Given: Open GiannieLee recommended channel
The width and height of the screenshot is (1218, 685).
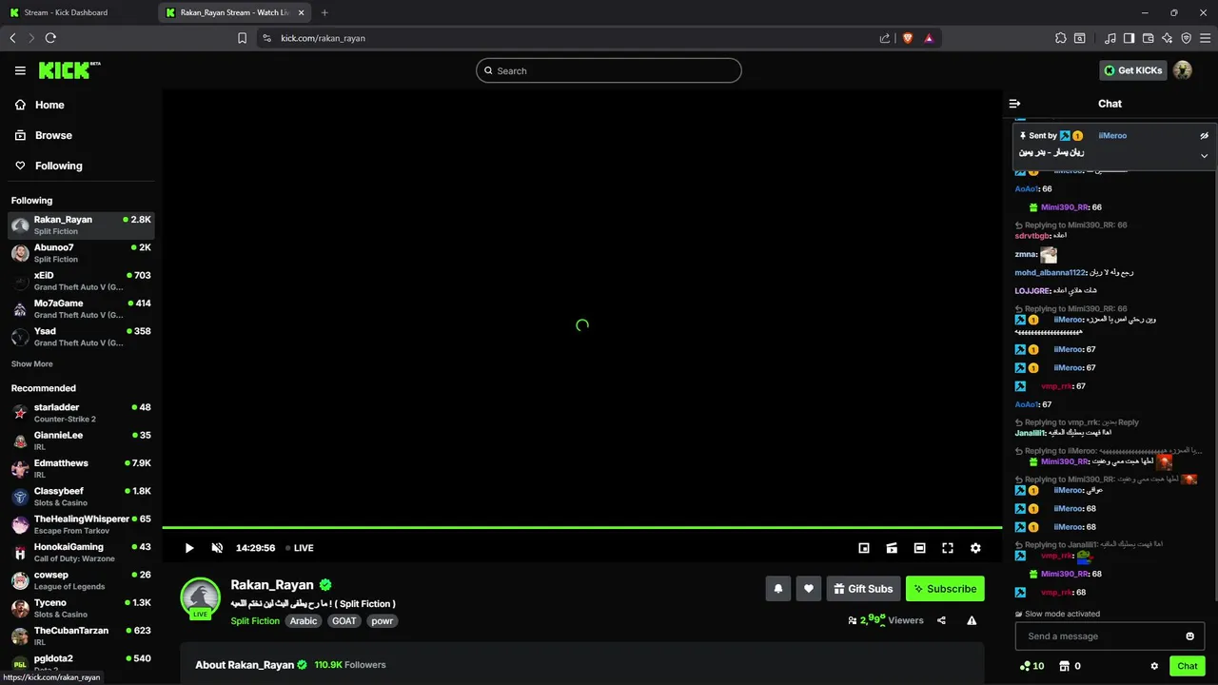Looking at the screenshot, I should 81,440.
